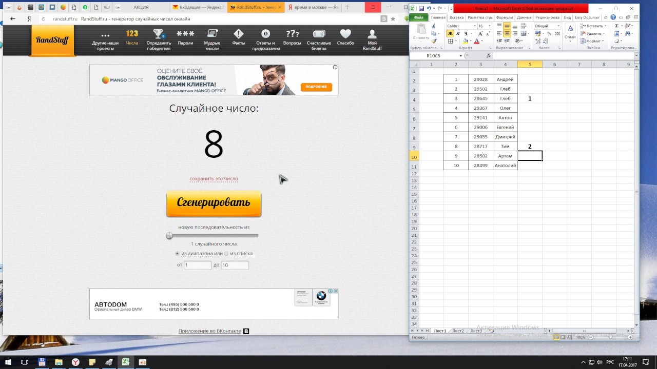
Task: Switch to the Данные ribbon tab
Action: coord(524,17)
